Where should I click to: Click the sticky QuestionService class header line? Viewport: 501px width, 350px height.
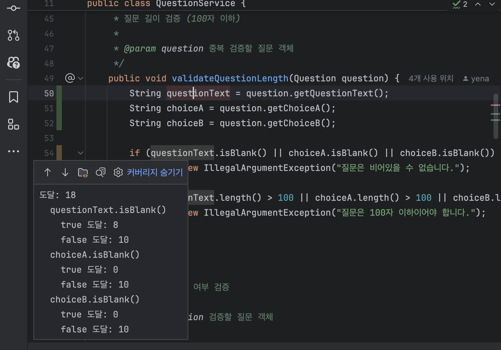pos(167,4)
